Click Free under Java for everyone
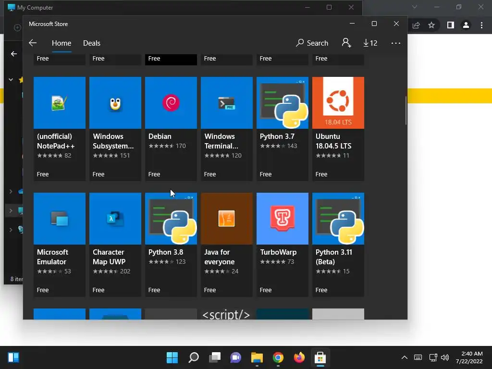Viewport: 492px width, 369px height. (210, 290)
